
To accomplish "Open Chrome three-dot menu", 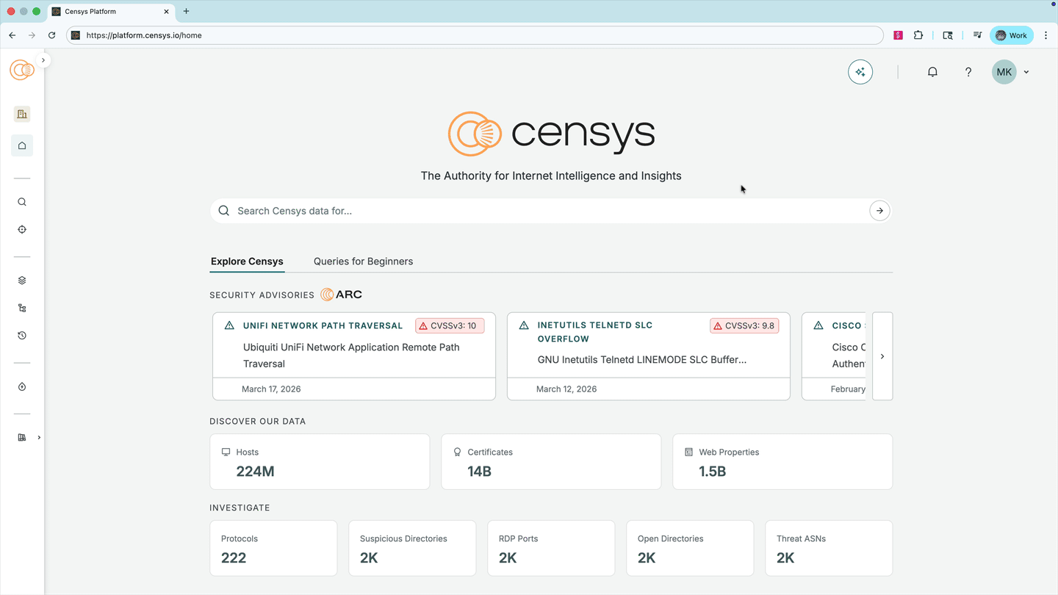I will point(1046,35).
